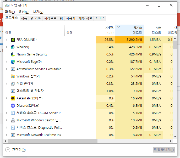Select the Nexon Game Security row name
This screenshot has width=180, height=158.
pyautogui.click(x=32, y=54)
